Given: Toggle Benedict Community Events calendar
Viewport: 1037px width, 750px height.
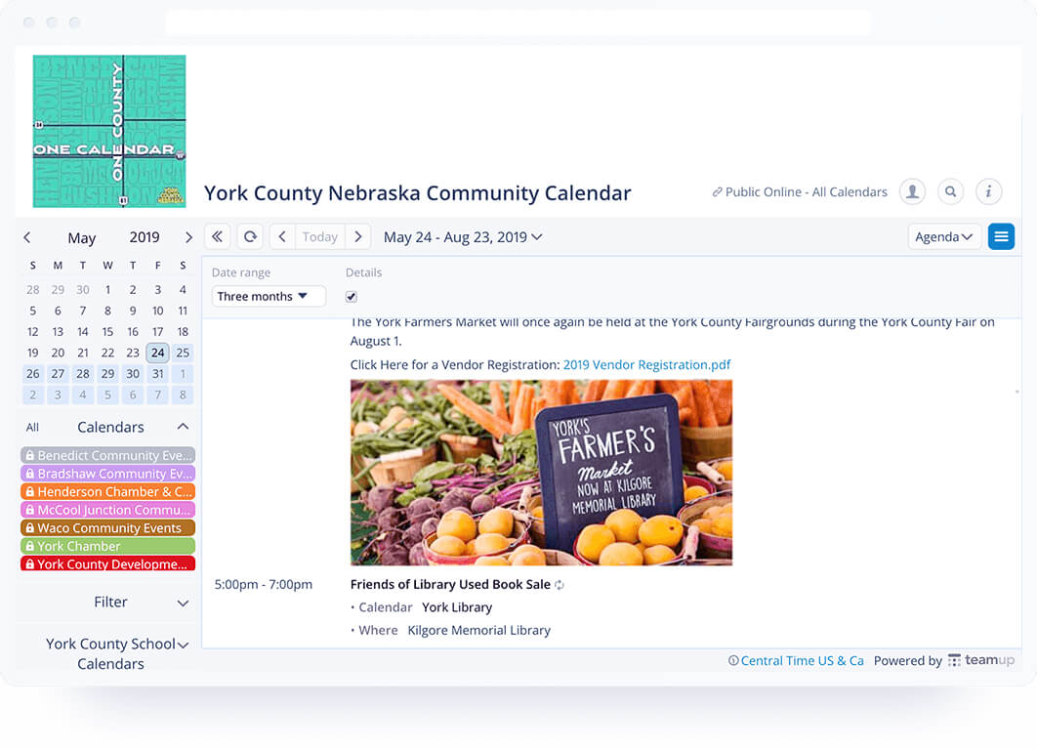Looking at the screenshot, I should click(x=107, y=455).
